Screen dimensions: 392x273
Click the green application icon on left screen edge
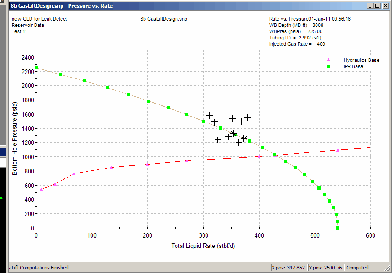click(x=1, y=197)
